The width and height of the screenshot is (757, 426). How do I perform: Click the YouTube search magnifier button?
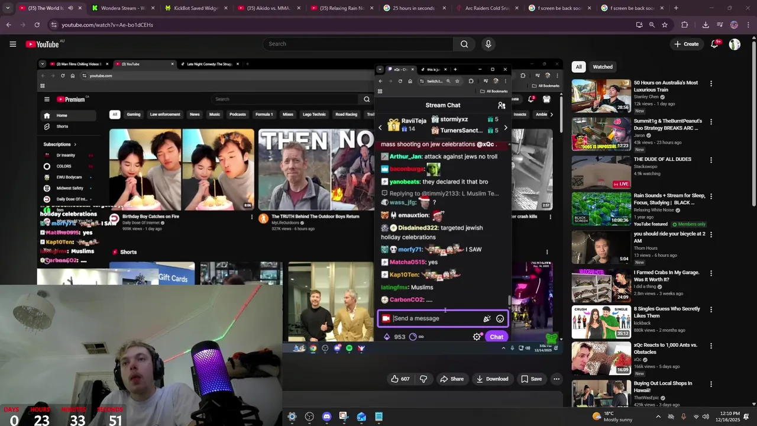tap(464, 44)
